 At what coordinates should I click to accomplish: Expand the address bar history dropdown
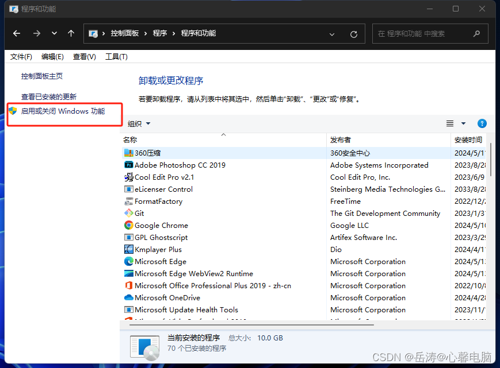(x=332, y=34)
